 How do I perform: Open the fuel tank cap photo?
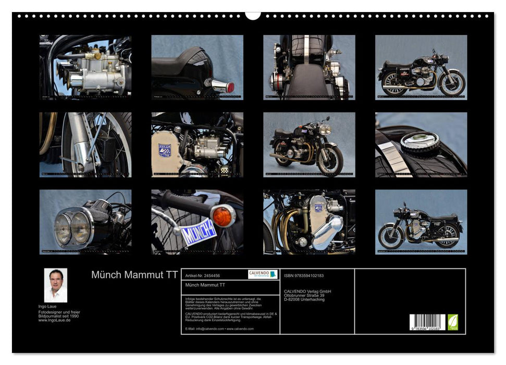pos(421,145)
